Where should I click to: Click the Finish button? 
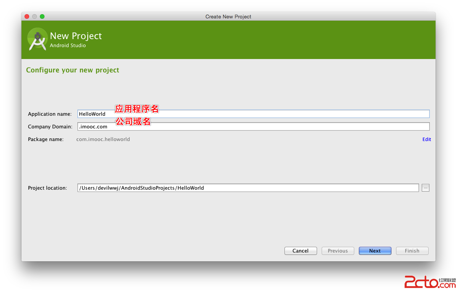(x=412, y=251)
